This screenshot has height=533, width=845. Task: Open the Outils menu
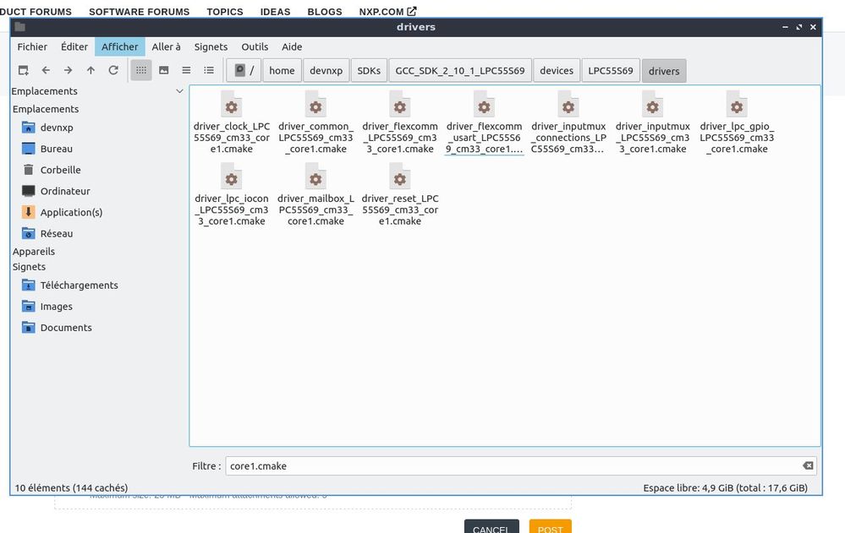pos(255,46)
